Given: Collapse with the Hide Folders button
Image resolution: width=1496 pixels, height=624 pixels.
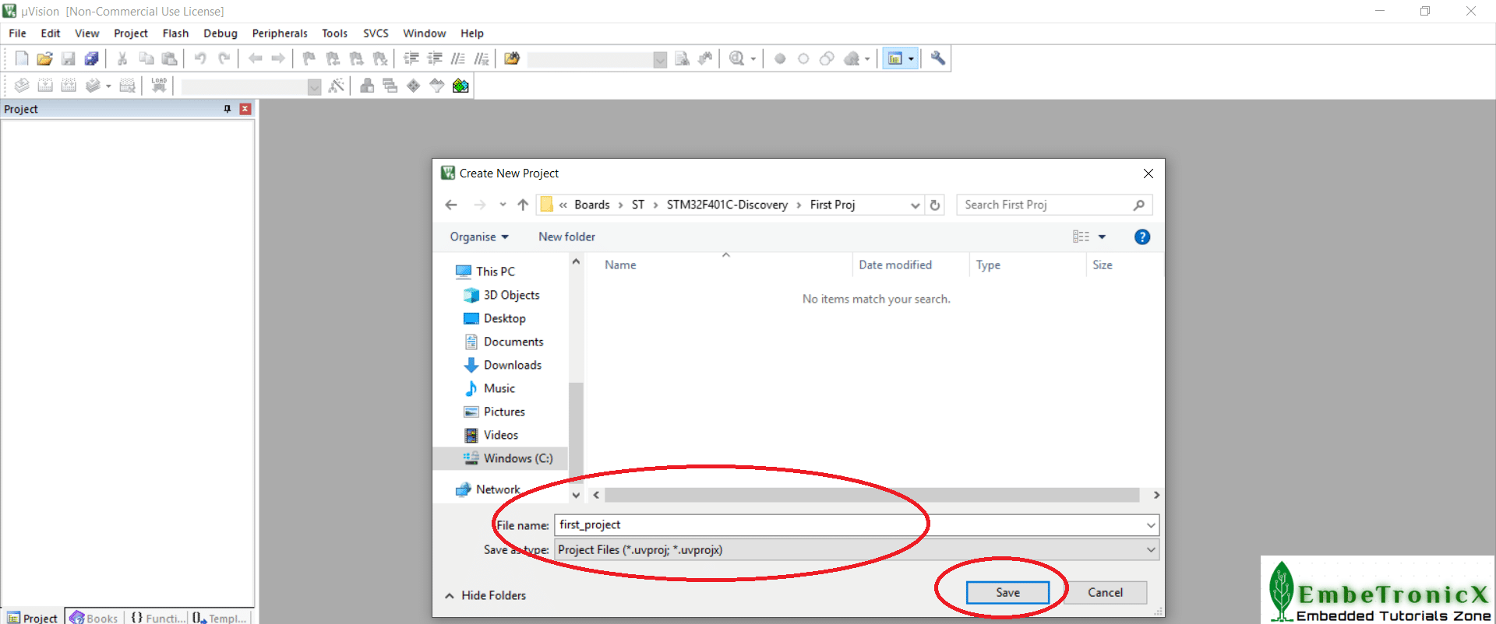Looking at the screenshot, I should click(x=485, y=595).
